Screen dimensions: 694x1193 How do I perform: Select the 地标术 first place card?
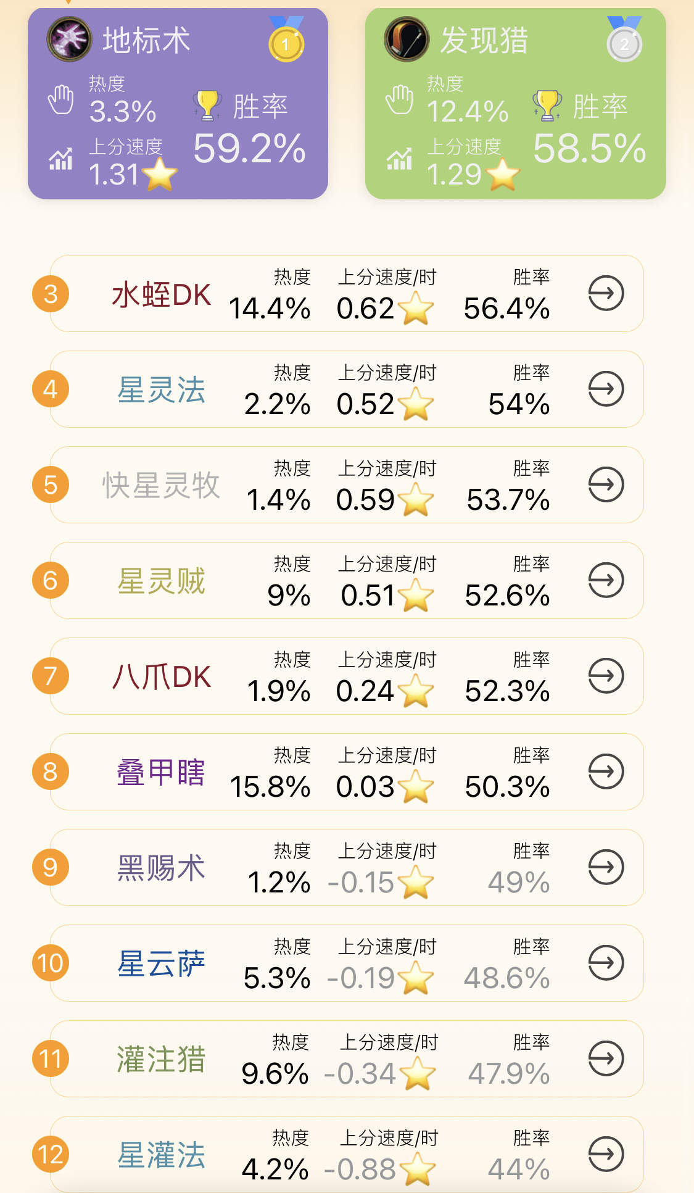pos(178,104)
